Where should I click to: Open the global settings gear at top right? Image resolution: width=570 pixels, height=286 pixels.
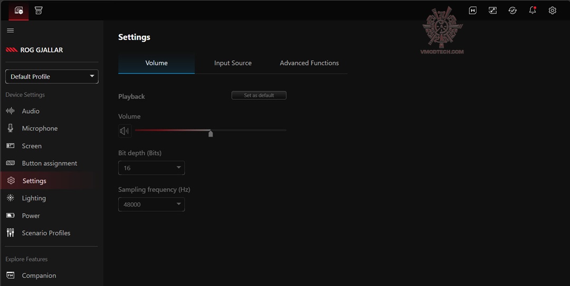click(x=552, y=11)
